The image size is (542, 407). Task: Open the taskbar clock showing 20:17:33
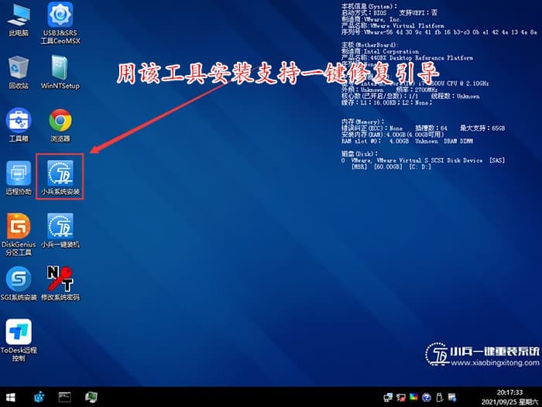click(x=509, y=392)
